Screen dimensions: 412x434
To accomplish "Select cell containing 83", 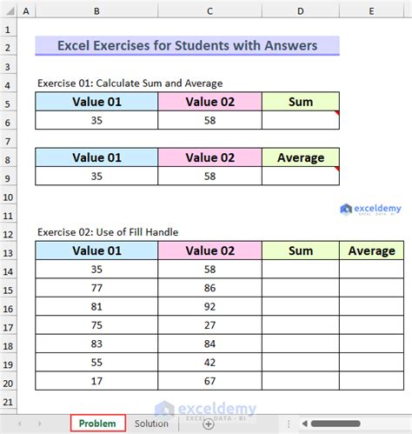I will [x=96, y=344].
